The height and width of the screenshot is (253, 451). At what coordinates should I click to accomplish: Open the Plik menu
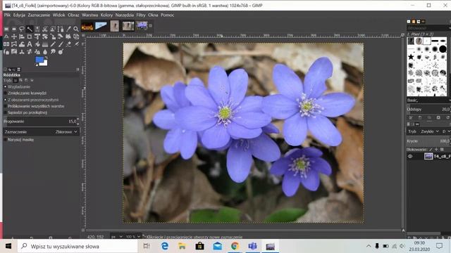pos(7,15)
